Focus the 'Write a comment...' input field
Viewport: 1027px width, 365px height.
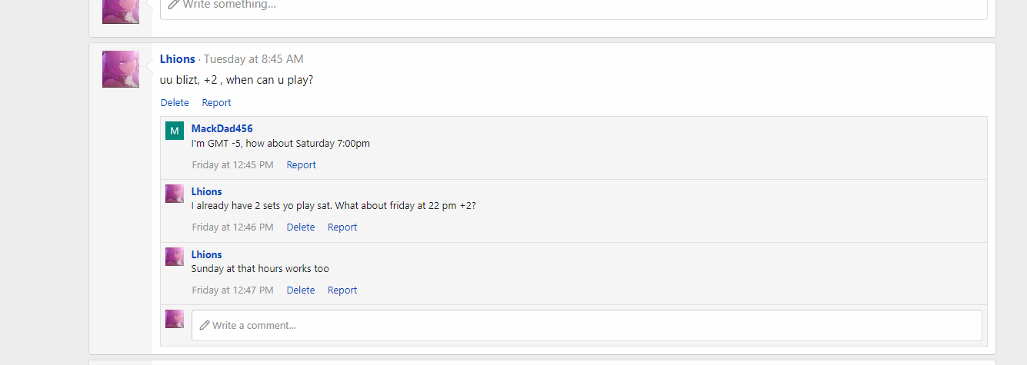587,325
